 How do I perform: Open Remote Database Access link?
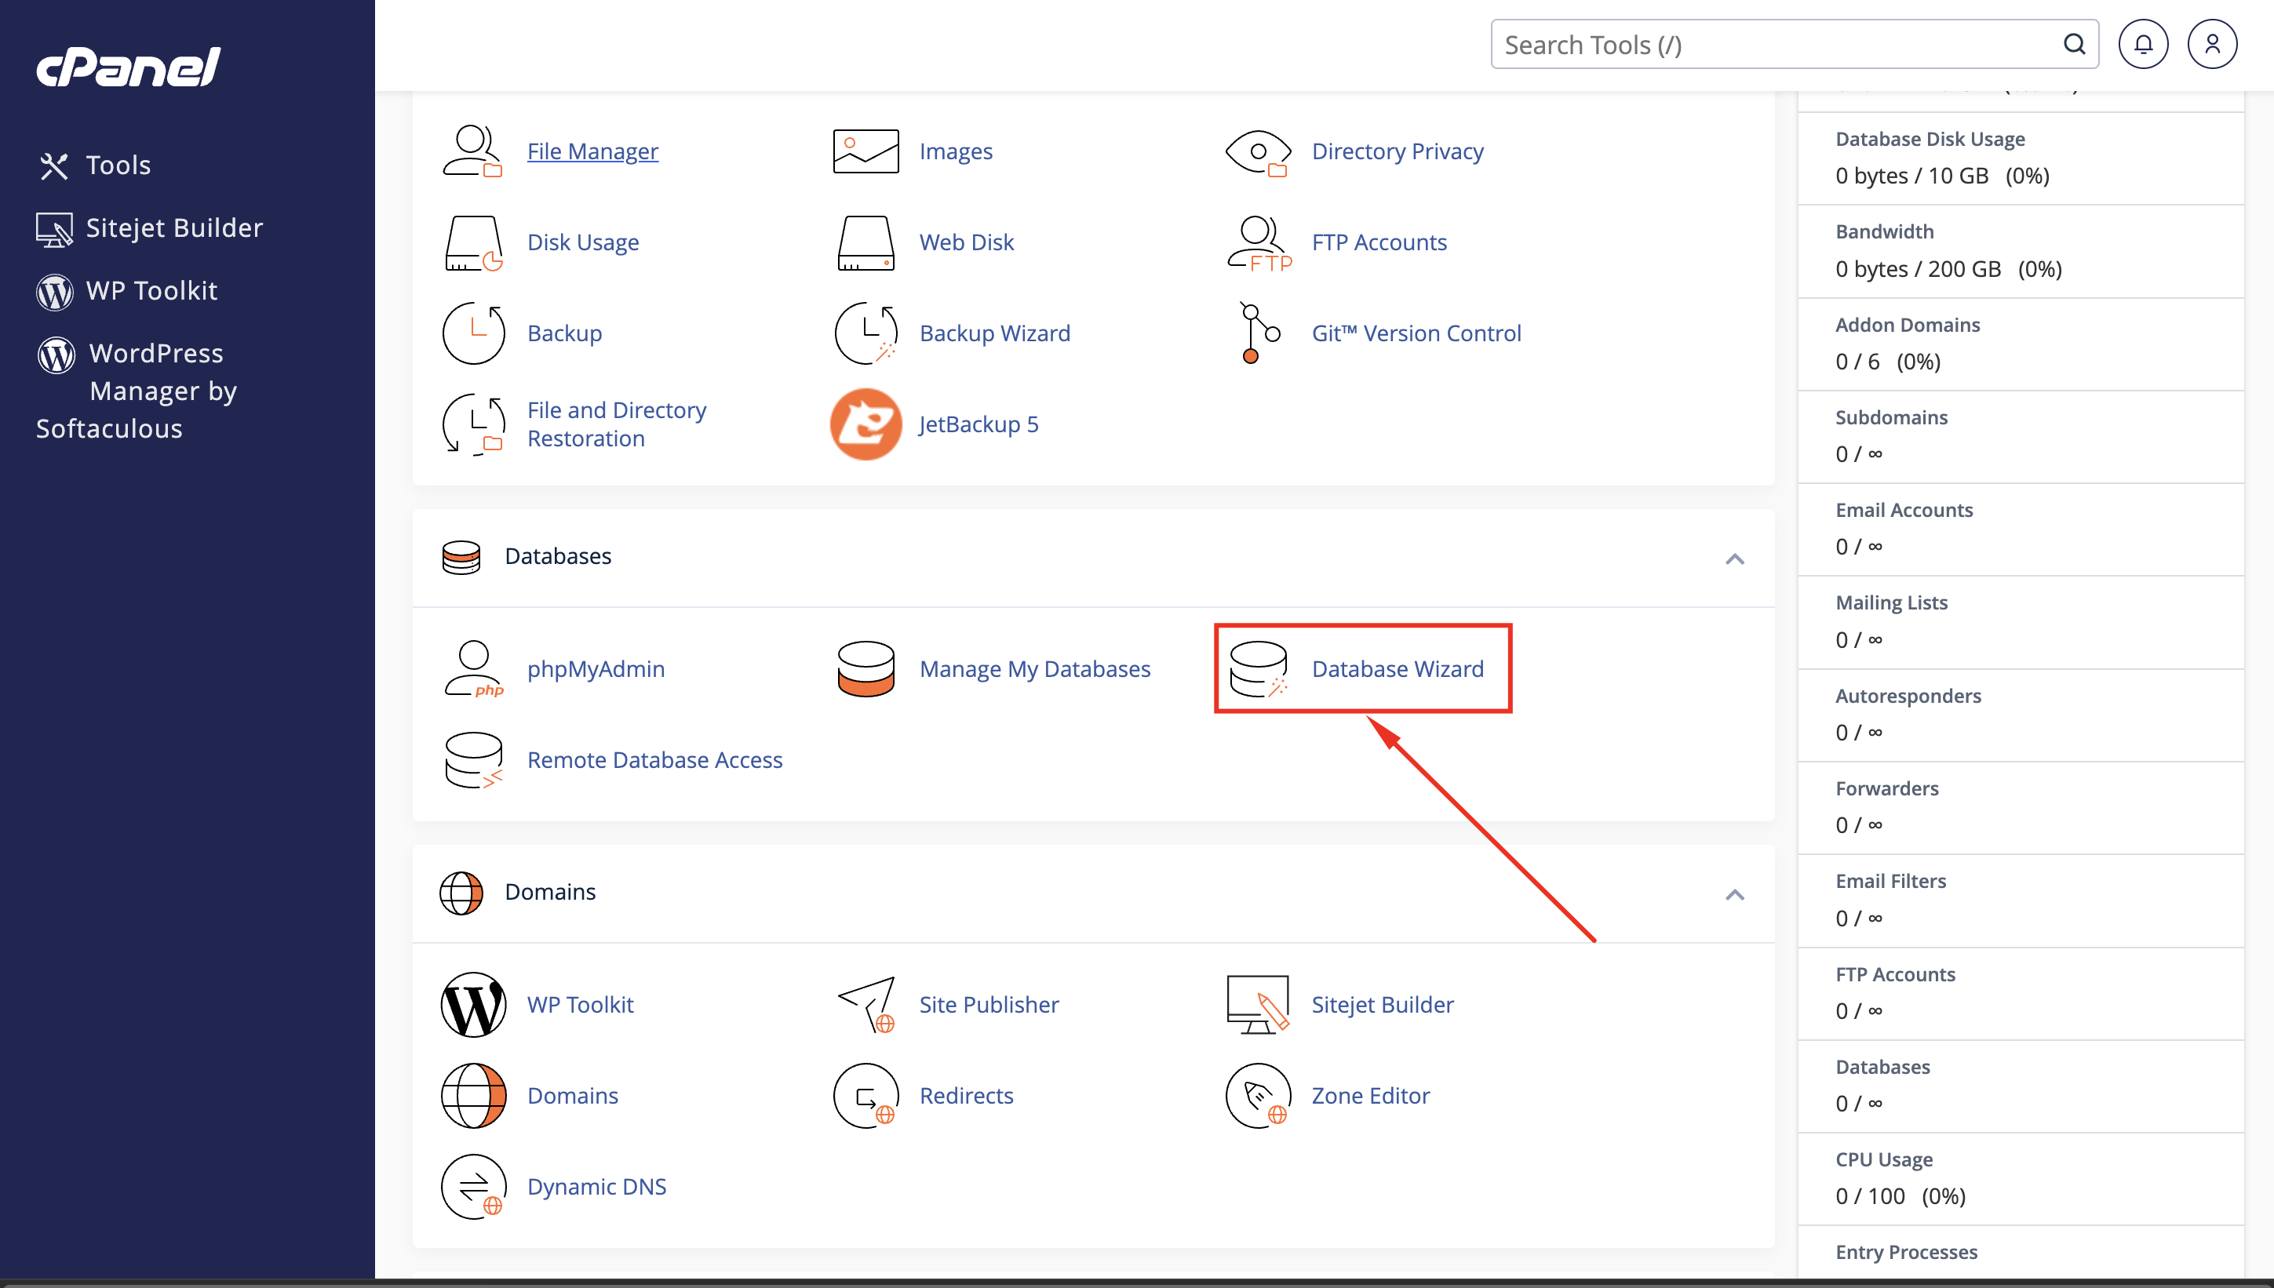tap(654, 760)
